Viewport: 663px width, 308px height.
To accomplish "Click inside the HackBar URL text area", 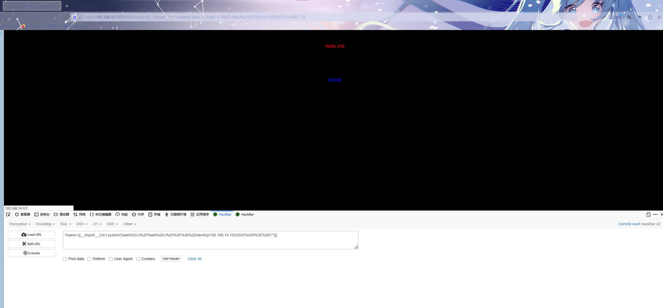I will pos(210,241).
